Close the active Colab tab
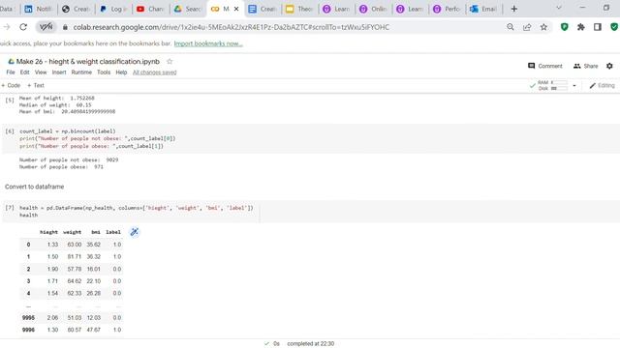 (236, 9)
